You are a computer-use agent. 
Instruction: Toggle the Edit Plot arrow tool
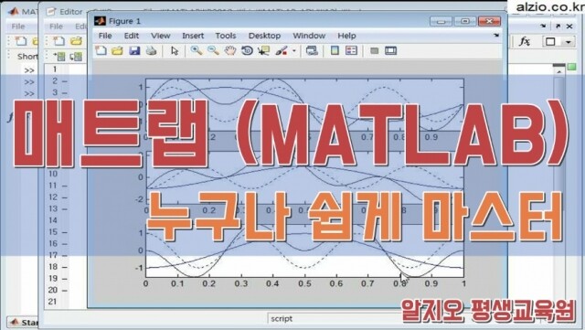click(175, 50)
